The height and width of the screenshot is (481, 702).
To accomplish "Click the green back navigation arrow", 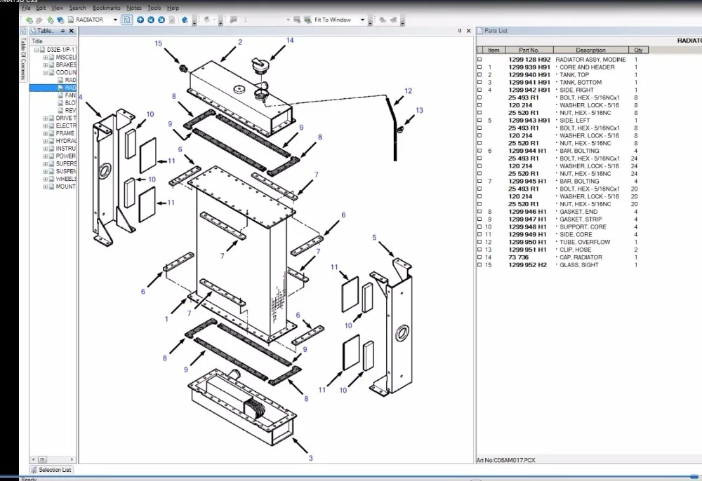I will click(29, 20).
